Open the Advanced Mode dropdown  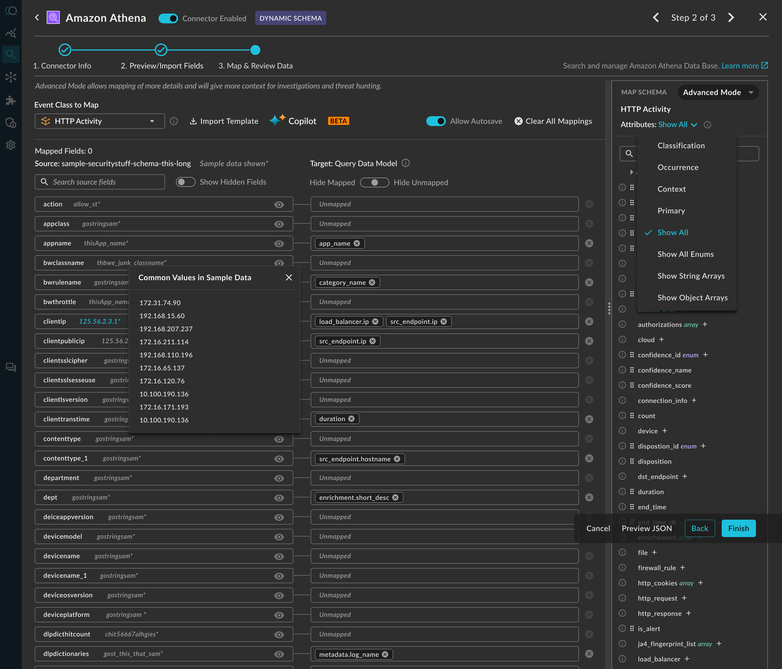click(x=718, y=92)
